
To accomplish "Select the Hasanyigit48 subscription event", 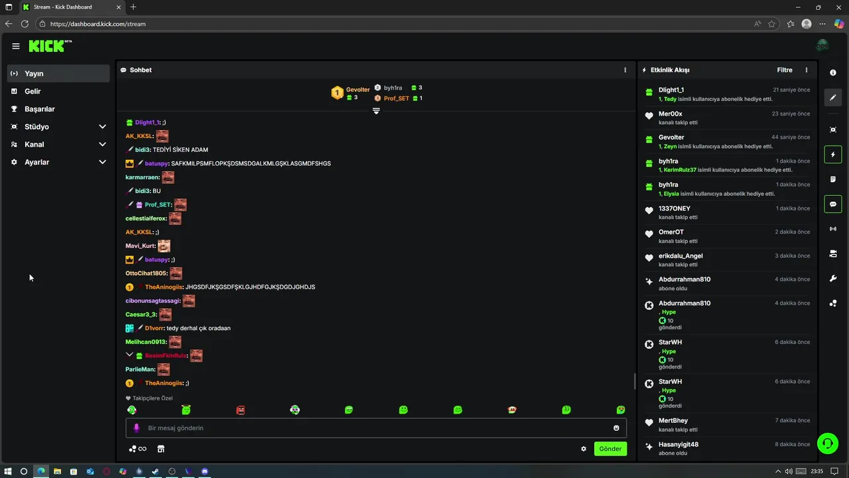I will (727, 448).
